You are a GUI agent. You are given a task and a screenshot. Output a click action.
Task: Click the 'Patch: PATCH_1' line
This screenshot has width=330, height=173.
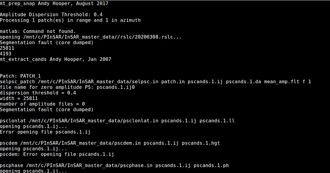pyautogui.click(x=20, y=76)
